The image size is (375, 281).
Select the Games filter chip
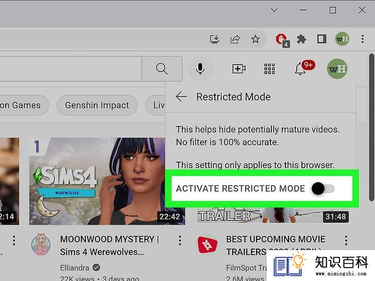24,105
